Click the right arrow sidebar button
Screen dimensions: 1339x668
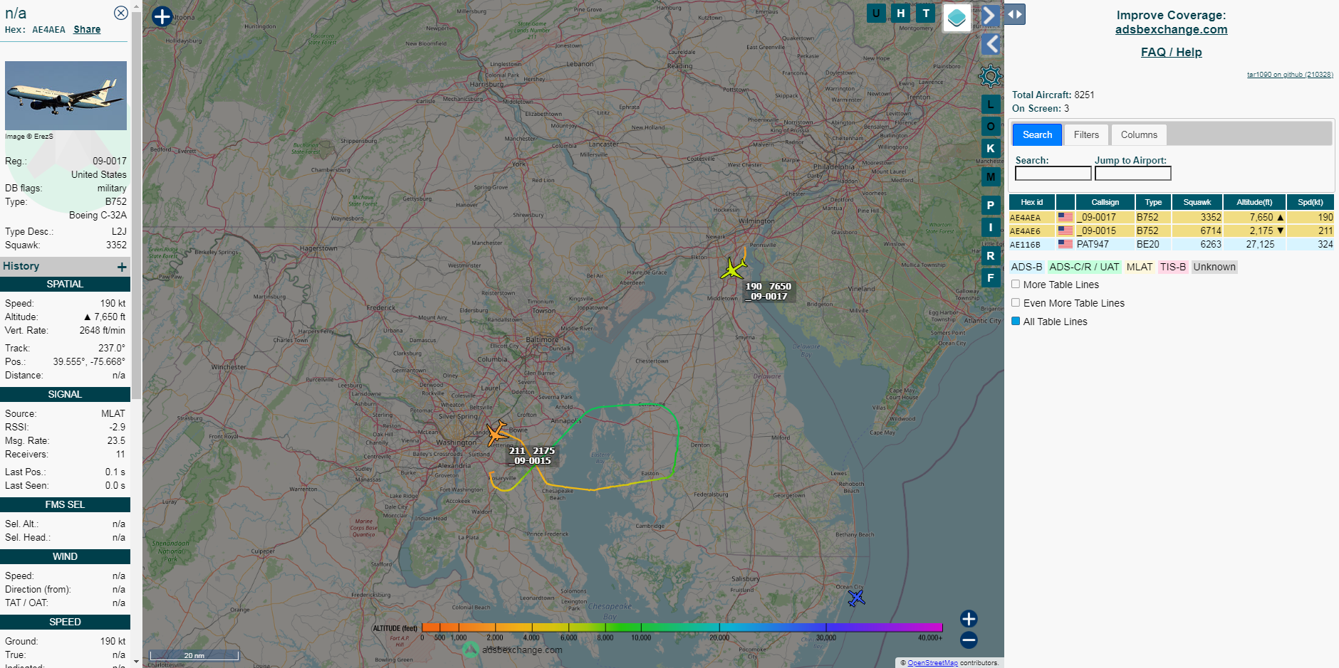[x=989, y=16]
